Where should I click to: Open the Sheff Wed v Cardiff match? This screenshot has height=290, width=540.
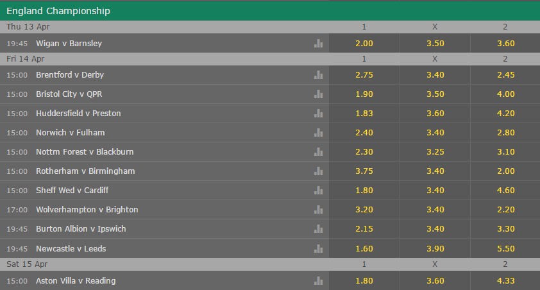[72, 191]
